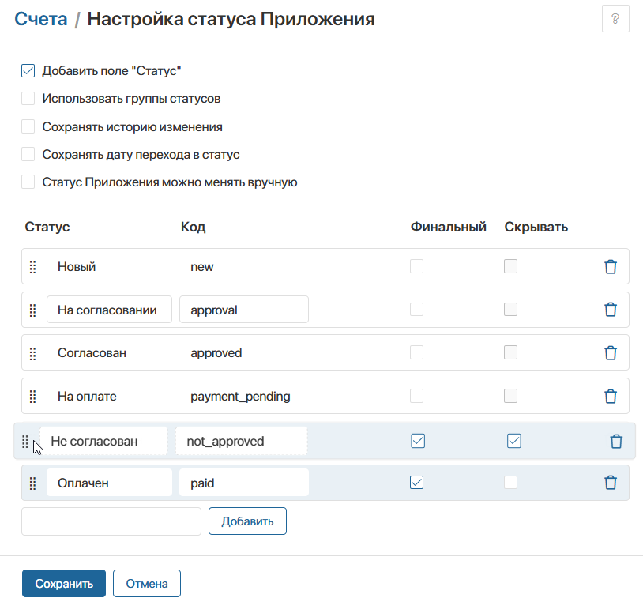Edit the Оплачен name field
This screenshot has width=643, height=602.
pos(109,483)
